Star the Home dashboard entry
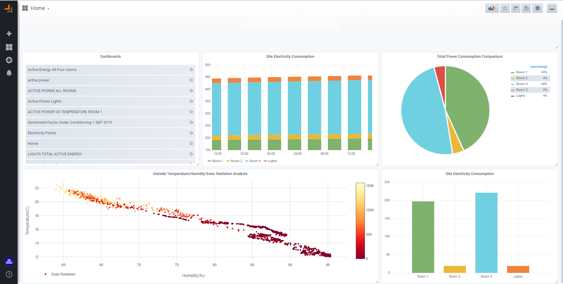 191,143
